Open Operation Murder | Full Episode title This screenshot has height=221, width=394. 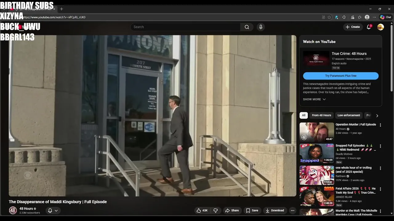click(x=356, y=125)
